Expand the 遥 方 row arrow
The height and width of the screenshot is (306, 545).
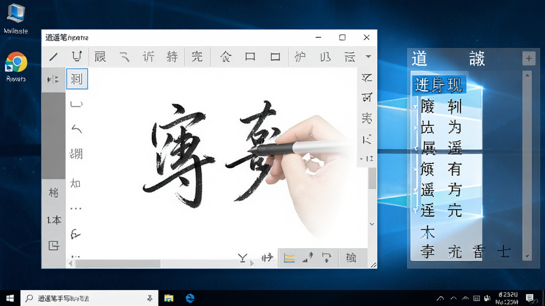click(415, 190)
